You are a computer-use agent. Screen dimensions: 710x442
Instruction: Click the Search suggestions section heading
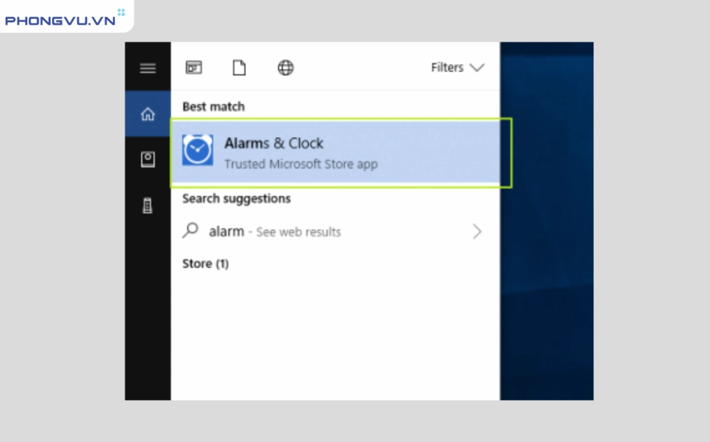coord(236,199)
